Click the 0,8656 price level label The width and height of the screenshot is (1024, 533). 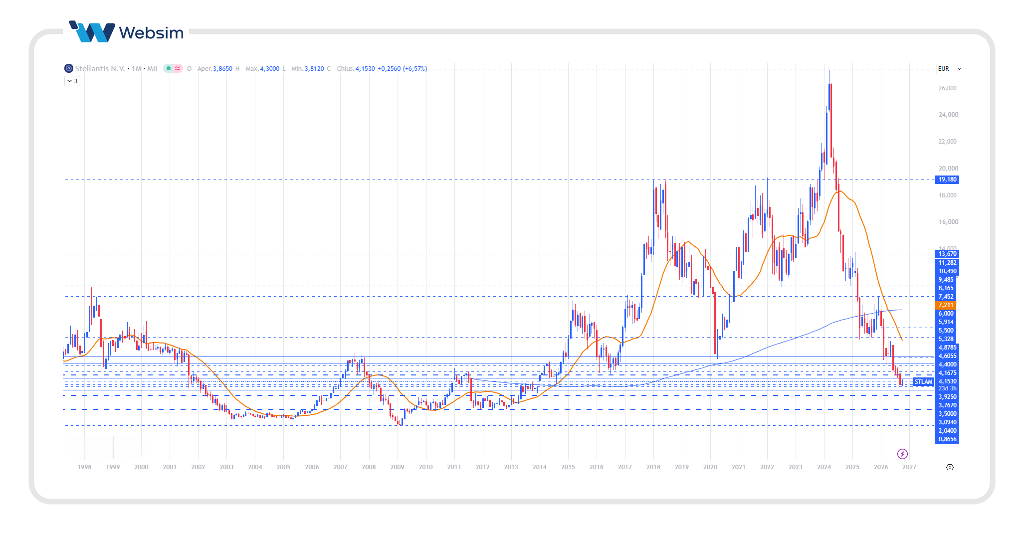947,439
